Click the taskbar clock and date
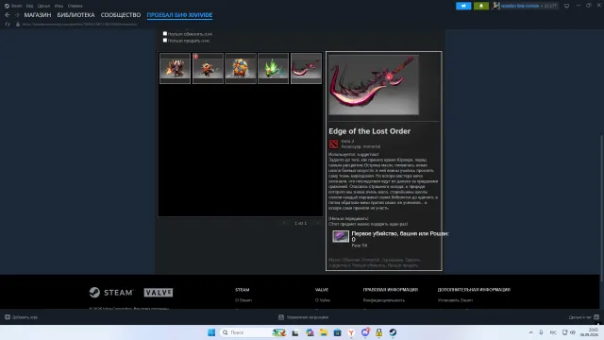 [x=589, y=332]
